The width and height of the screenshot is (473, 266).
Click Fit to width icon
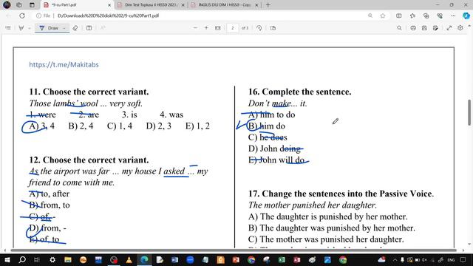[218, 28]
